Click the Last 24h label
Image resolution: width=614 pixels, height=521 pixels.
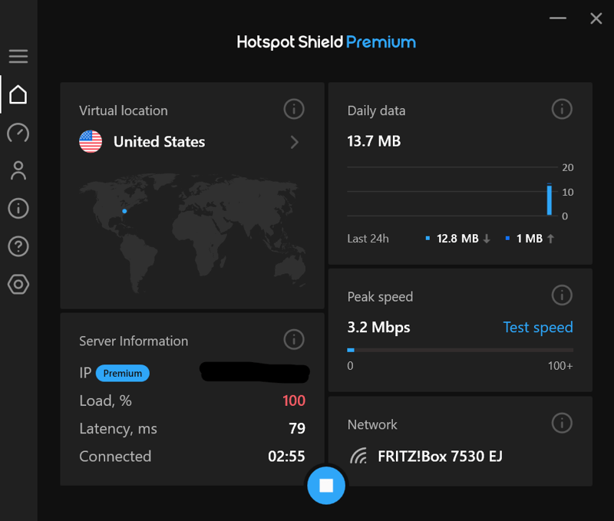[368, 239]
